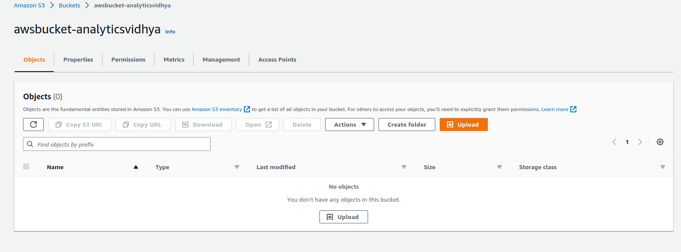Follow the Learn more link

[555, 109]
